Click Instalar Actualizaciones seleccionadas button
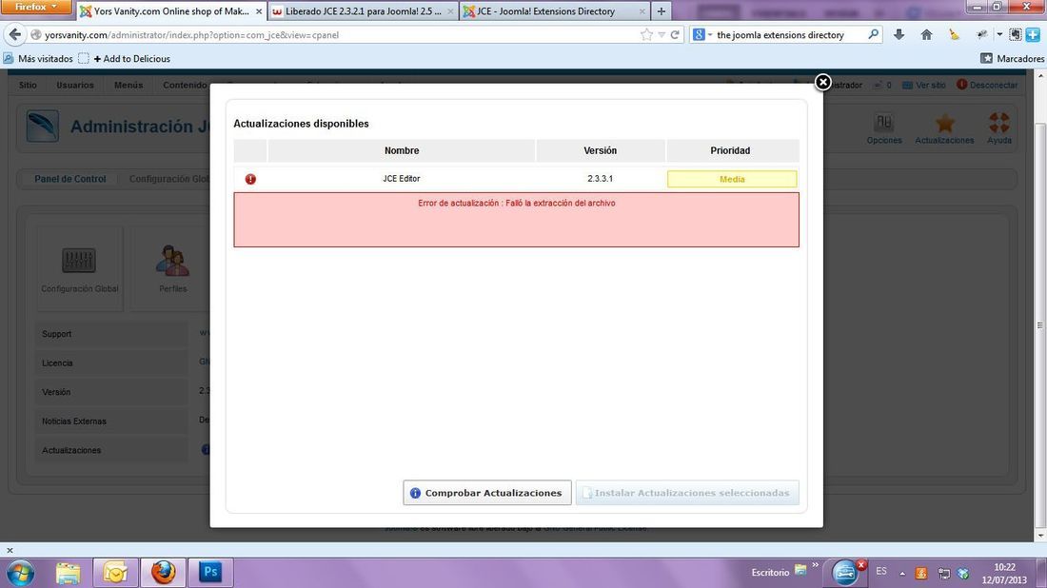Image resolution: width=1047 pixels, height=588 pixels. point(687,493)
